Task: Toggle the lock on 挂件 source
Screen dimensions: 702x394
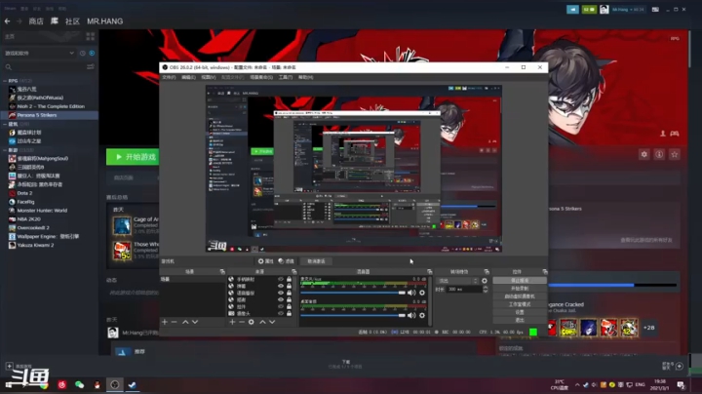Action: (289, 306)
